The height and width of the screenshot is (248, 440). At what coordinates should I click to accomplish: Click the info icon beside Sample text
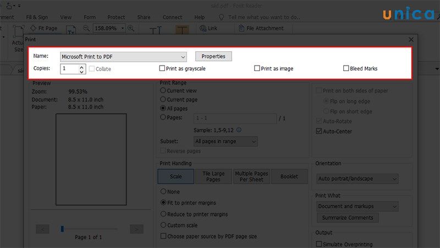pos(239,130)
